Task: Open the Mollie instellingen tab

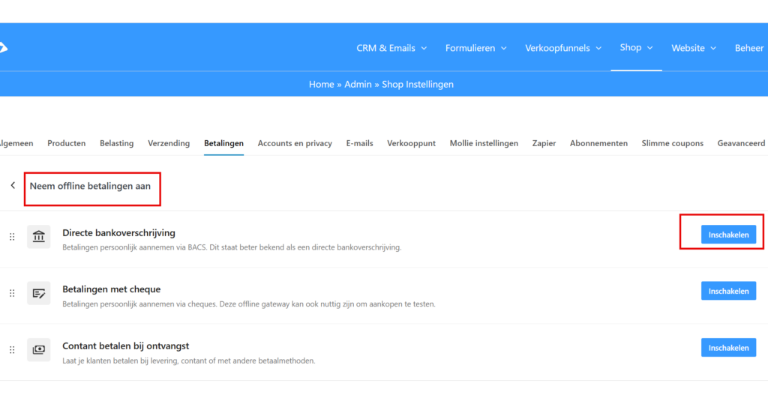Action: point(484,143)
